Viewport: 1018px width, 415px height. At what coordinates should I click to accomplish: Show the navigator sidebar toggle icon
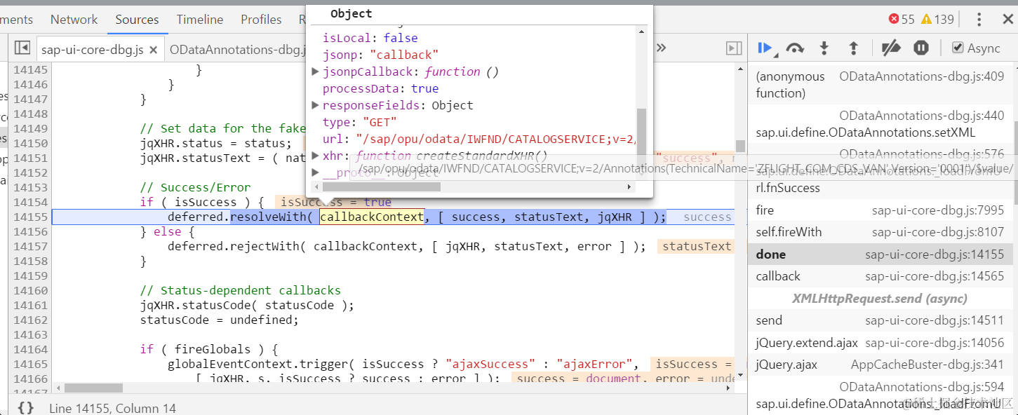[22, 48]
